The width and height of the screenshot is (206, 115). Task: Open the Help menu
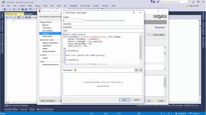point(113,6)
